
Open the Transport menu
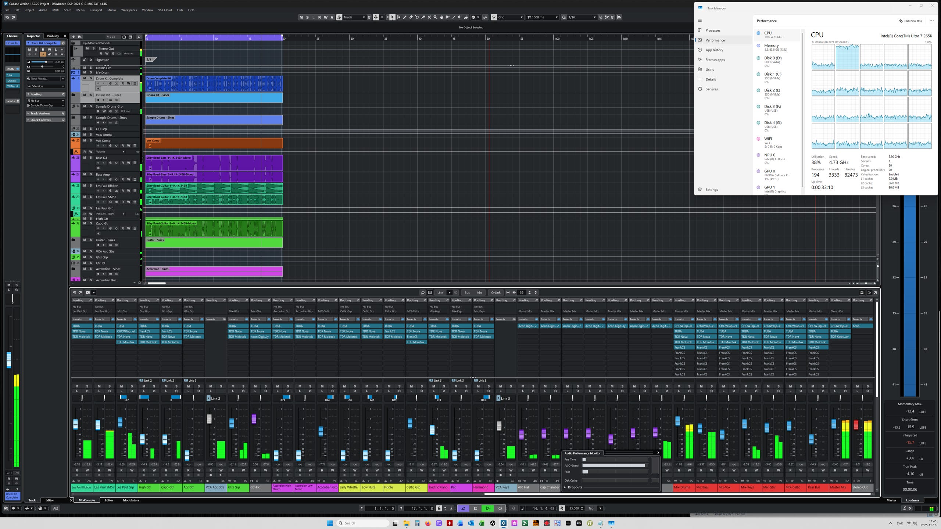(x=96, y=10)
